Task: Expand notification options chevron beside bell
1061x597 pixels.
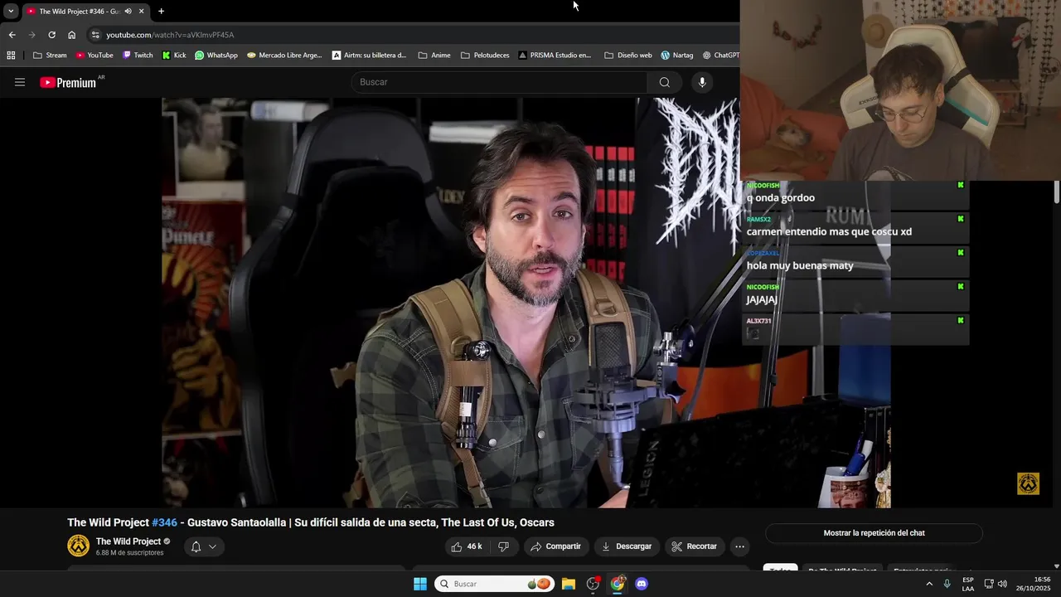Action: pos(212,546)
